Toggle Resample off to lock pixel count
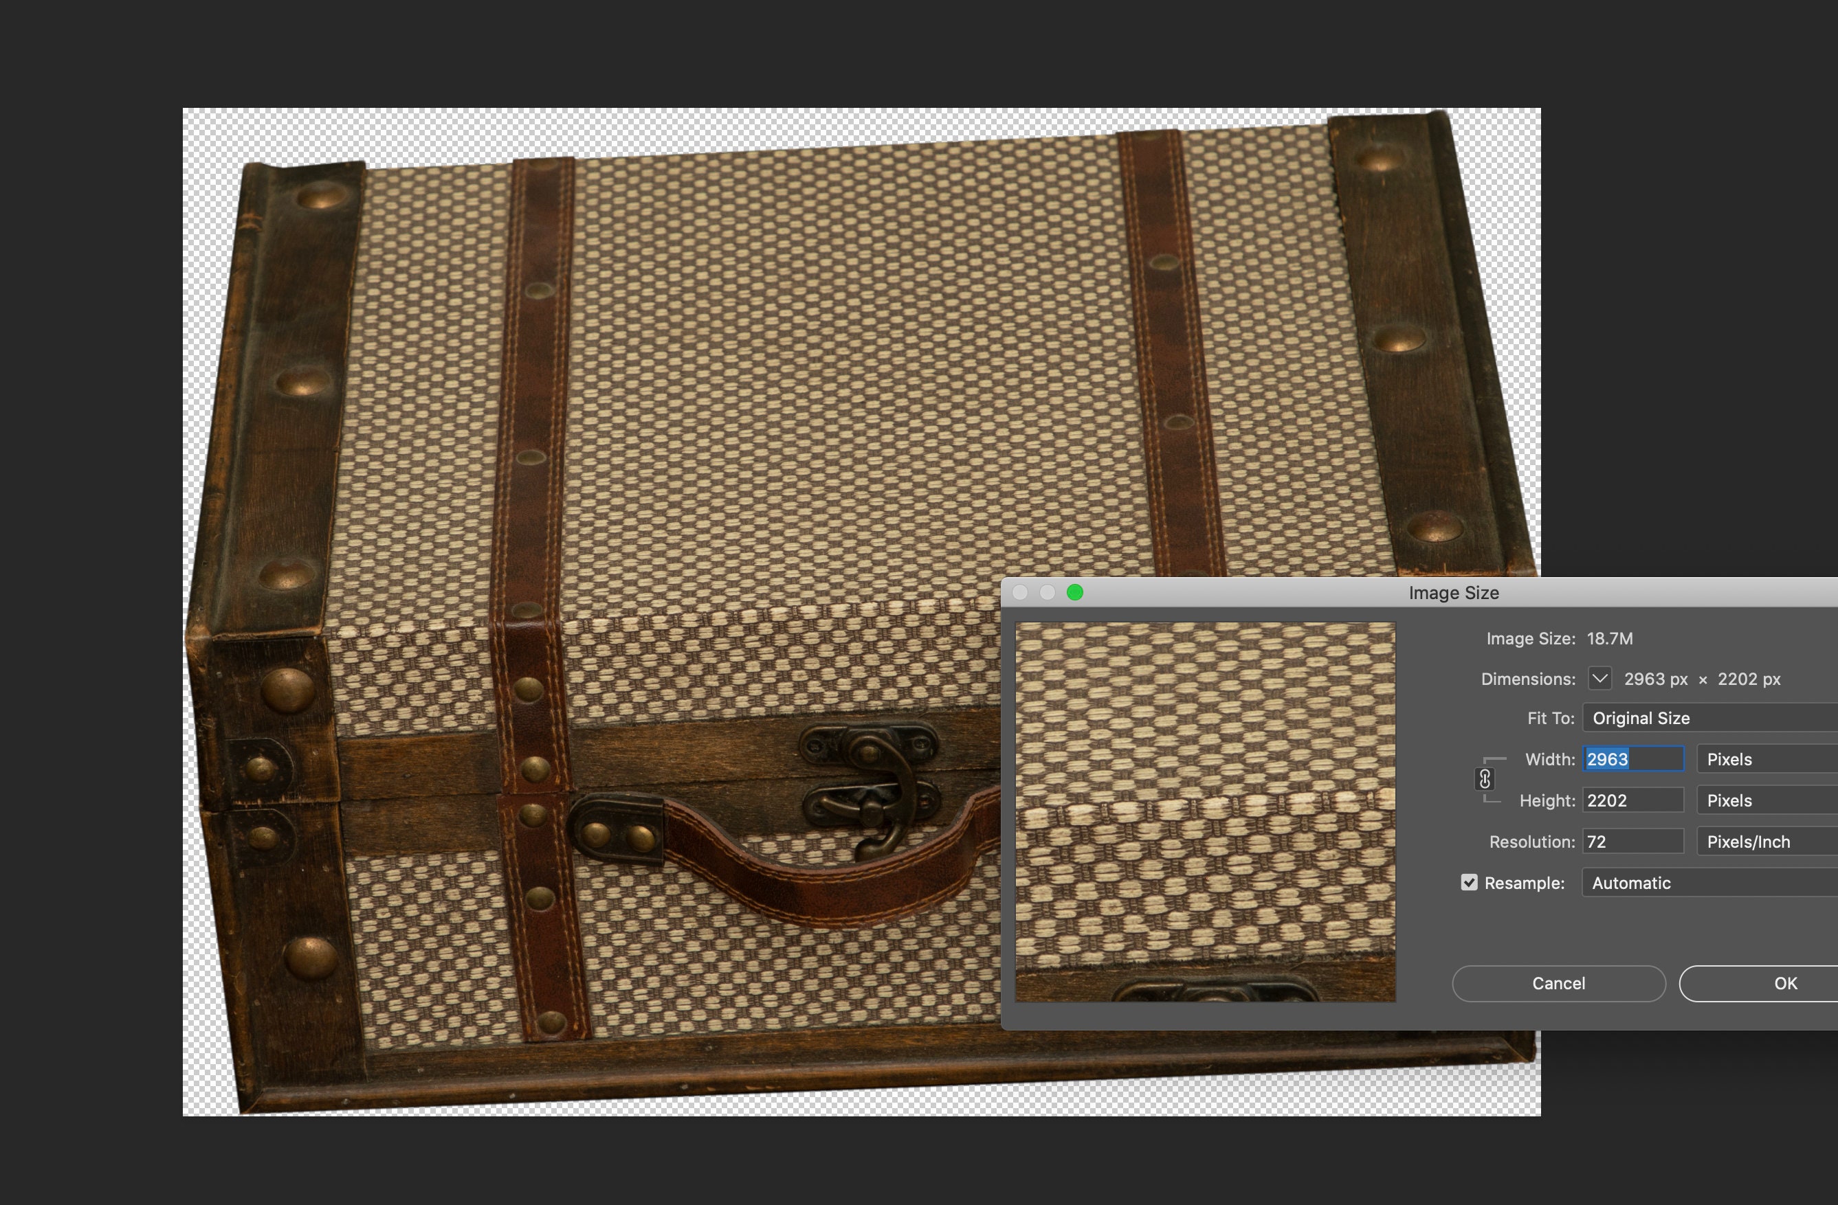This screenshot has height=1205, width=1838. click(1470, 882)
